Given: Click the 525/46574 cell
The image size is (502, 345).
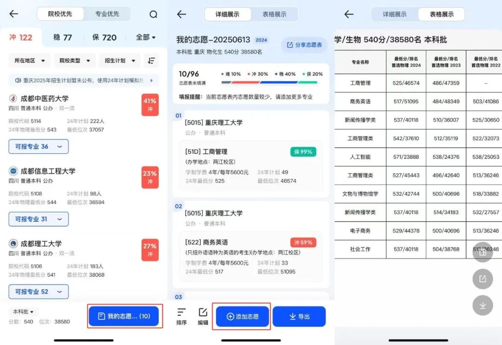Looking at the screenshot, I should click(406, 83).
